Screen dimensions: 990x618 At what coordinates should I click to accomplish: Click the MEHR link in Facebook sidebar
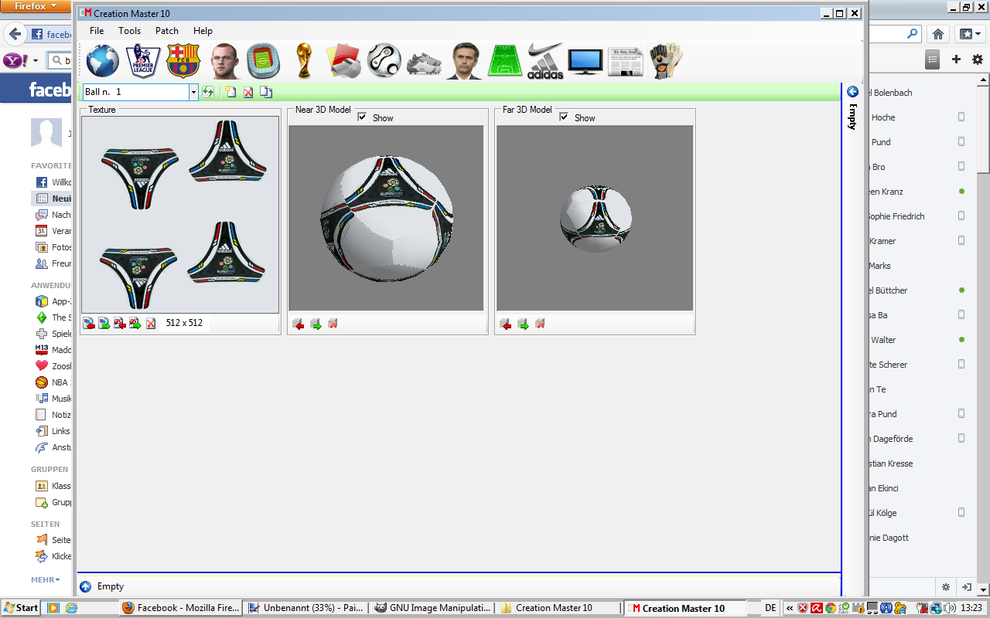[x=45, y=579]
